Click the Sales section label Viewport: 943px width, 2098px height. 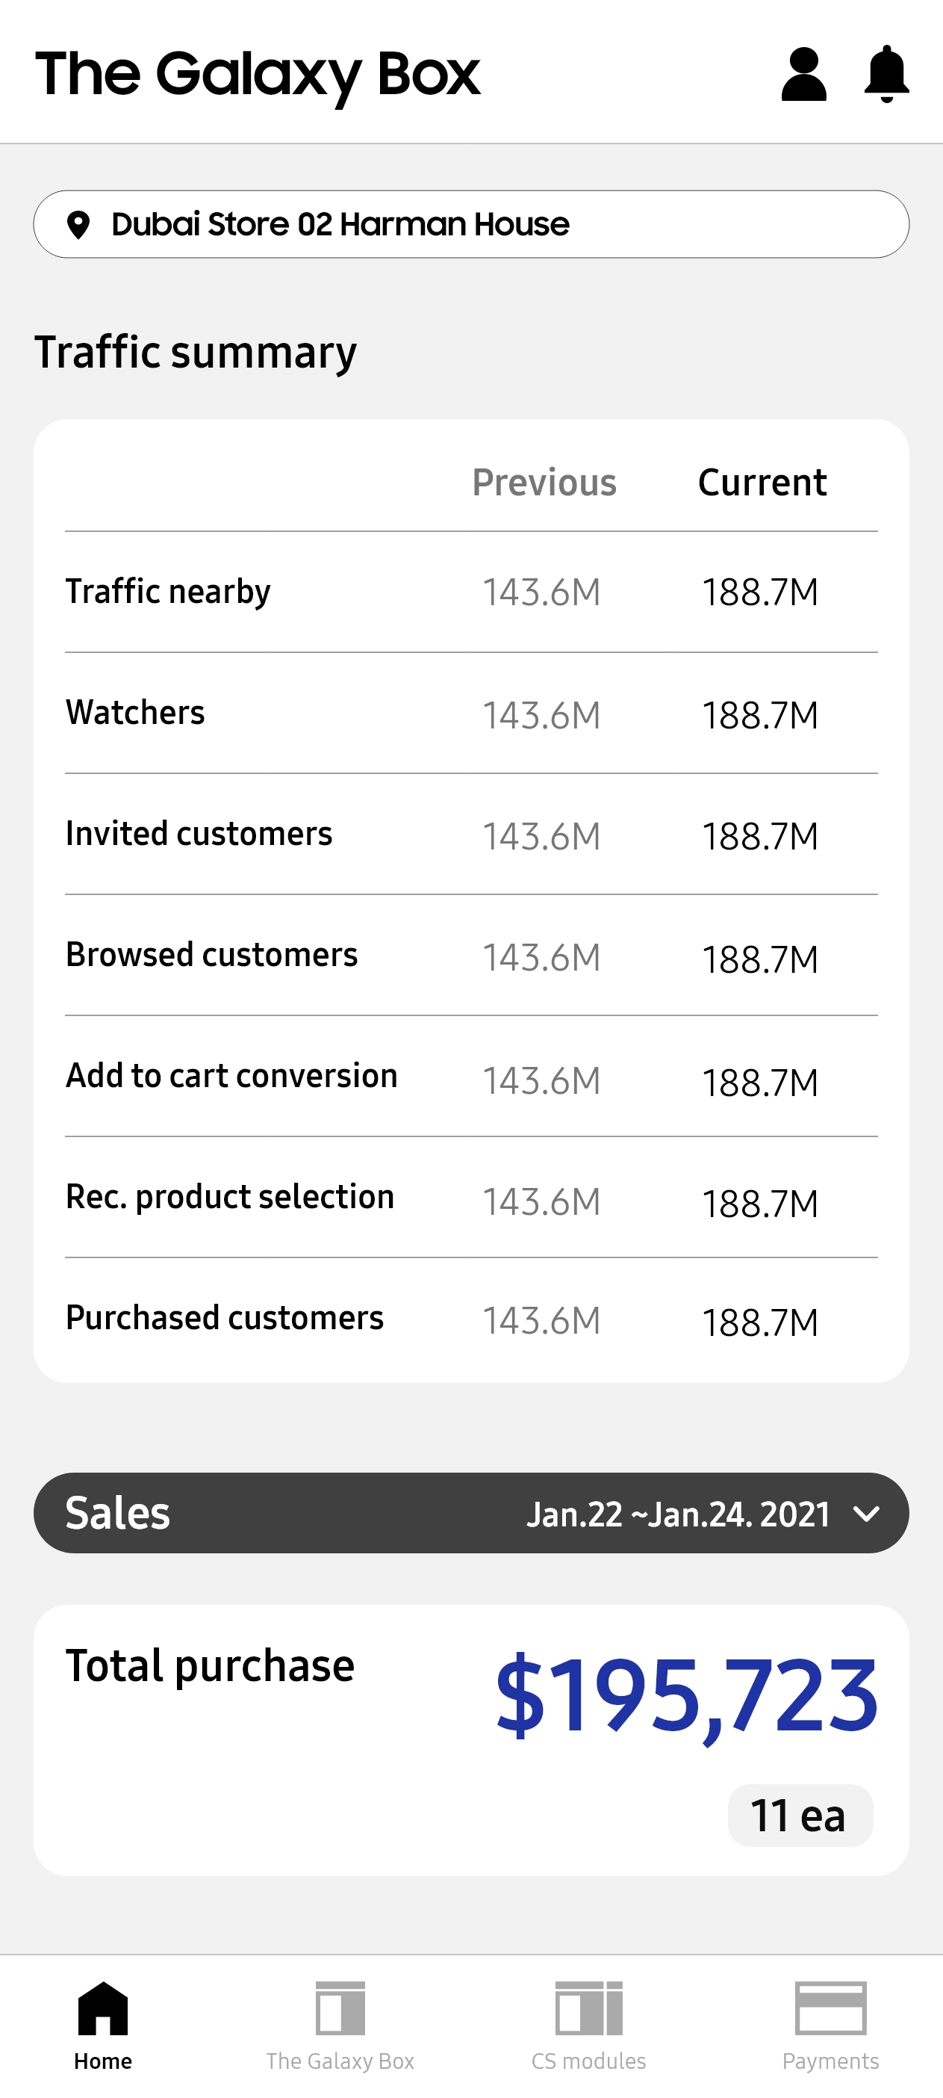(x=118, y=1514)
